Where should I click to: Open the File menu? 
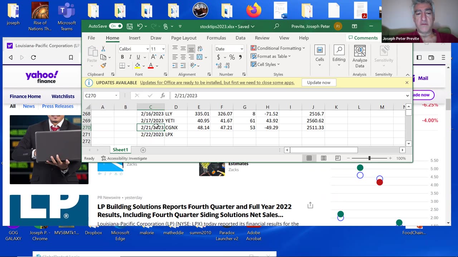pos(91,38)
